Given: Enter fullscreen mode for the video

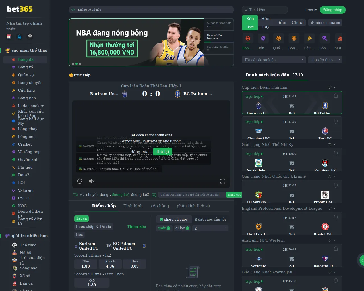Looking at the screenshot, I should 223,181.
